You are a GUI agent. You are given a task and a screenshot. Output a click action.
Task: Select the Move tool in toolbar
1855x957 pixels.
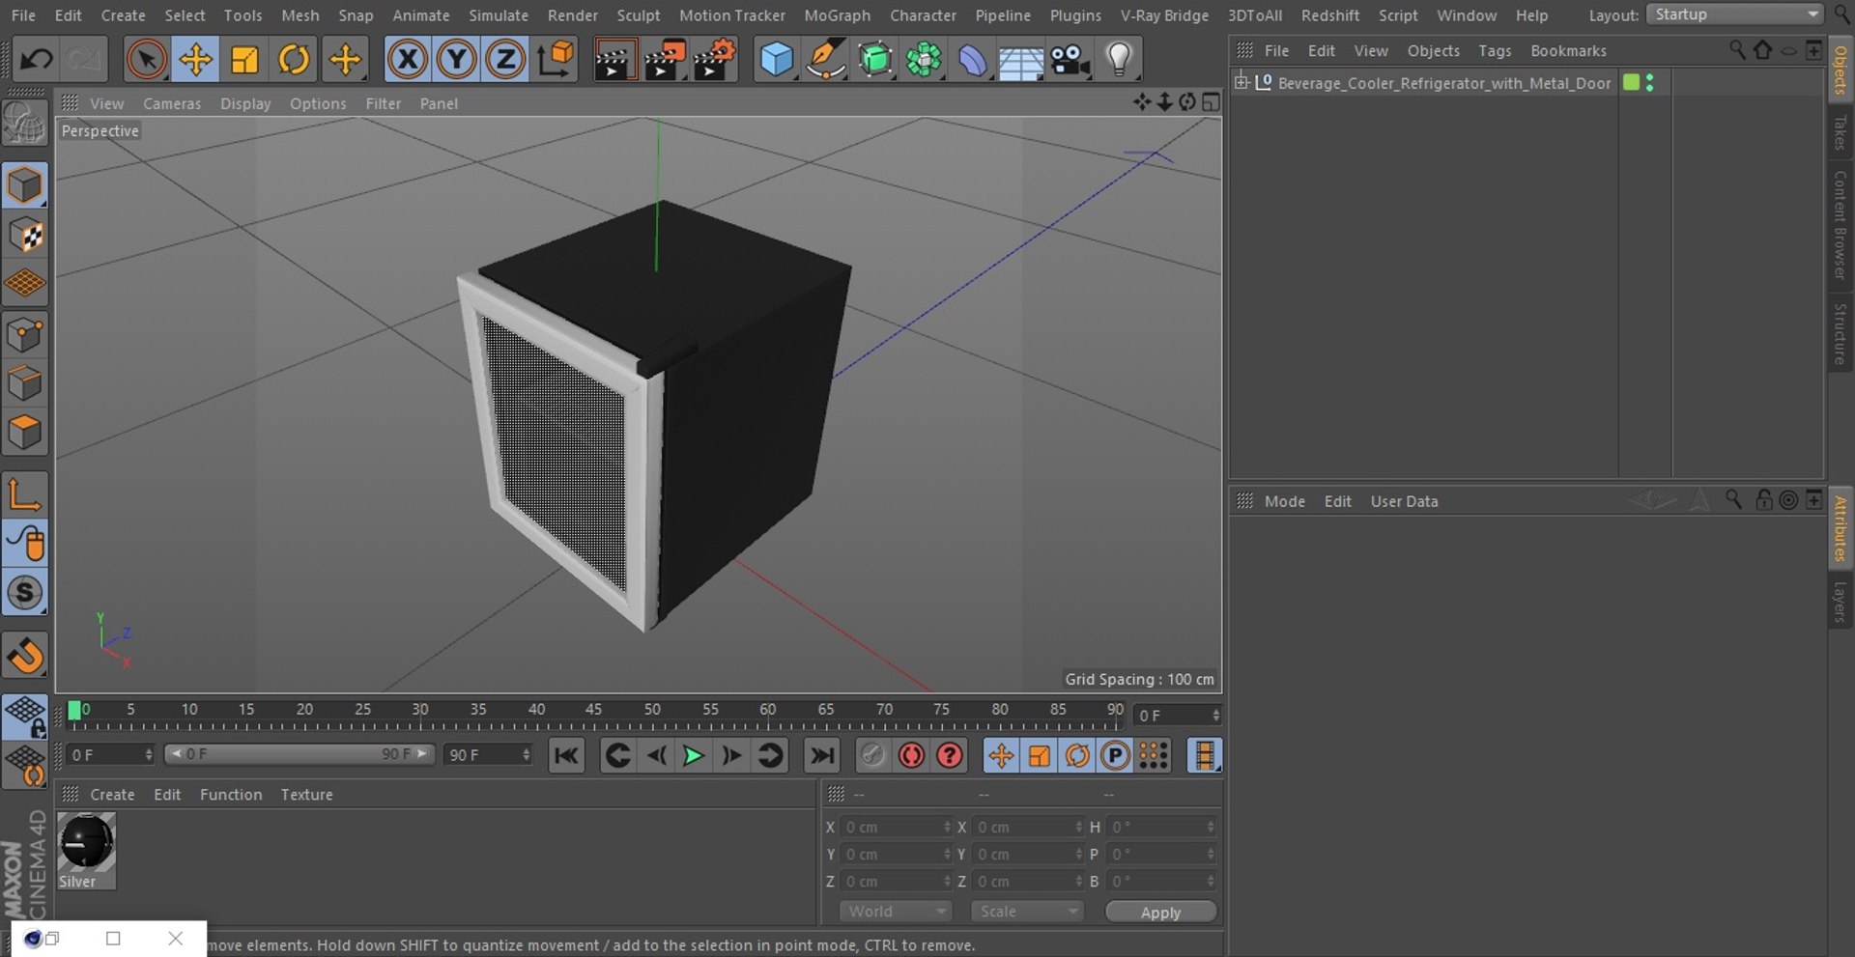195,60
